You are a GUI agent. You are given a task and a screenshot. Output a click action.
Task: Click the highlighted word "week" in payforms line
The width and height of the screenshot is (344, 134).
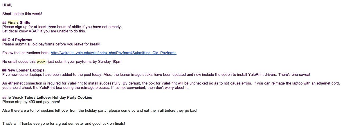click(41, 62)
